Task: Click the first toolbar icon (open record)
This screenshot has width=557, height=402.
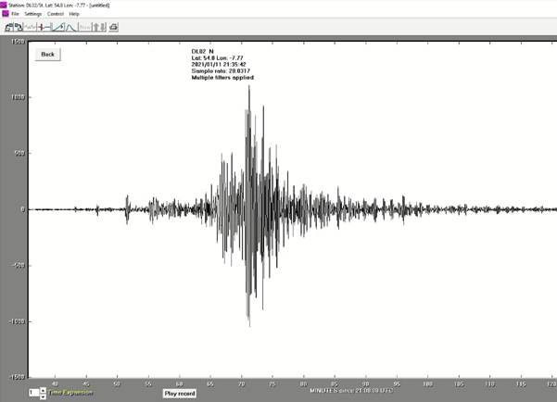Action: tap(9, 27)
